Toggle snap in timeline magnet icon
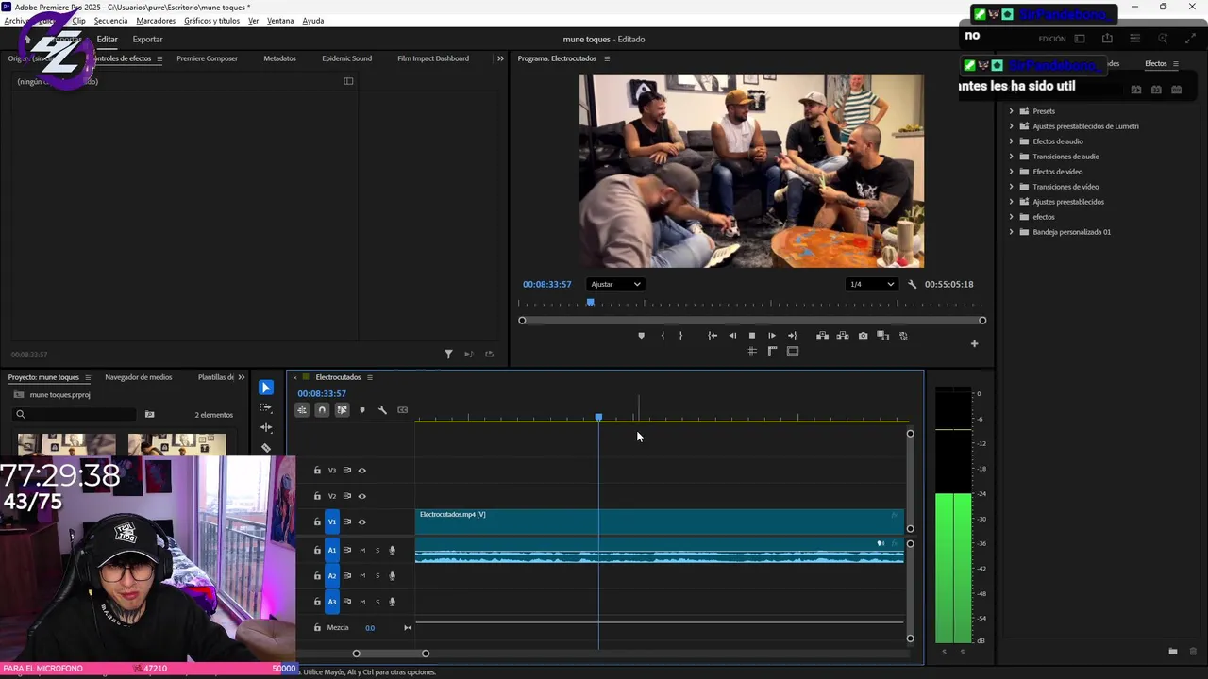The width and height of the screenshot is (1208, 679). click(322, 410)
